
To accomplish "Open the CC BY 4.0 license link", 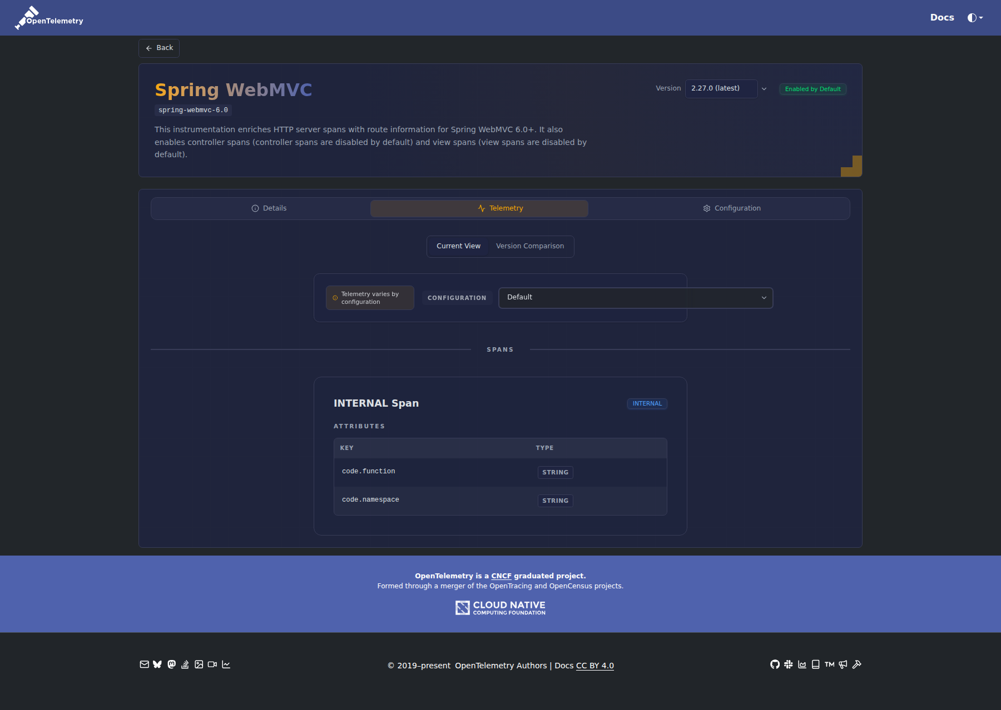I will point(595,666).
